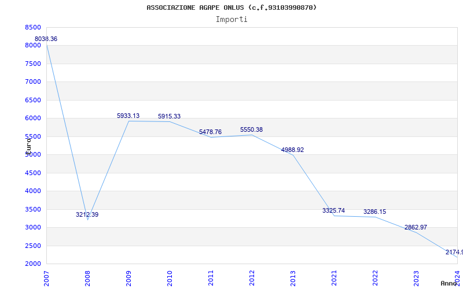Click the x-axis year 2011
This screenshot has height=289, width=463.
[x=211, y=279]
